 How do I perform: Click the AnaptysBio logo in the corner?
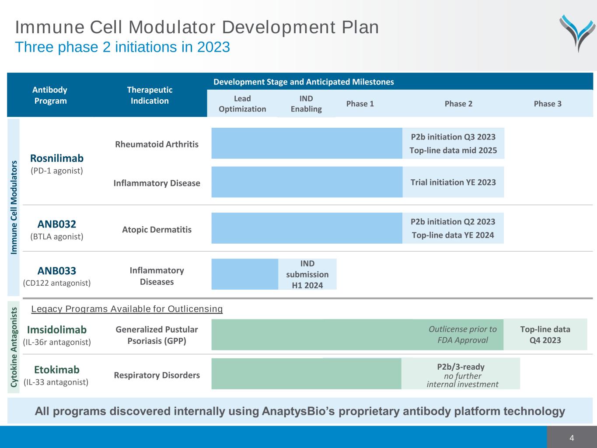577,33
